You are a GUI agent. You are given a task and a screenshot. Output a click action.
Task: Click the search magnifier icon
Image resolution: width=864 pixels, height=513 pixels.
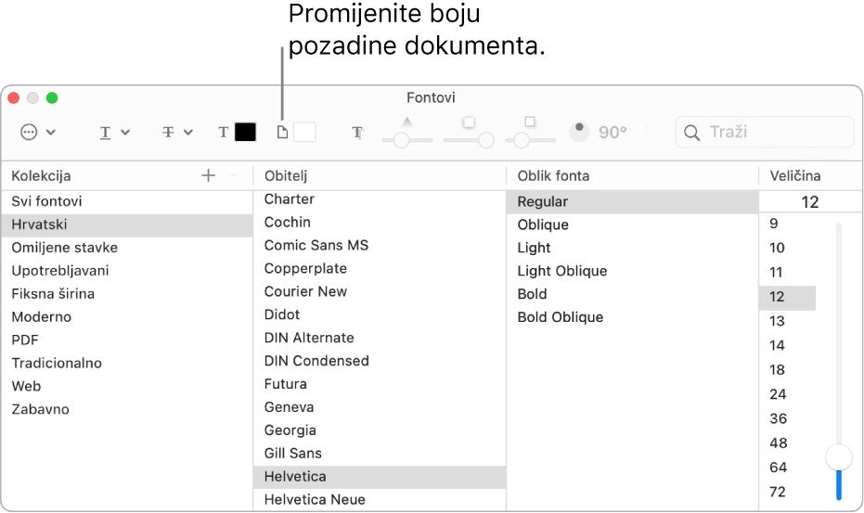(x=691, y=133)
